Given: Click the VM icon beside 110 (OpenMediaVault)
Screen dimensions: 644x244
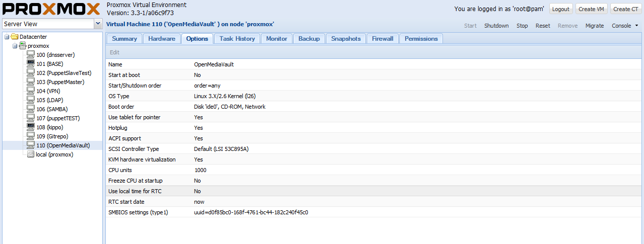Looking at the screenshot, I should (31, 145).
